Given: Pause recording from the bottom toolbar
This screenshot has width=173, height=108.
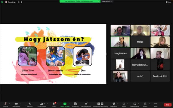Looking at the screenshot, I should click(99, 104).
